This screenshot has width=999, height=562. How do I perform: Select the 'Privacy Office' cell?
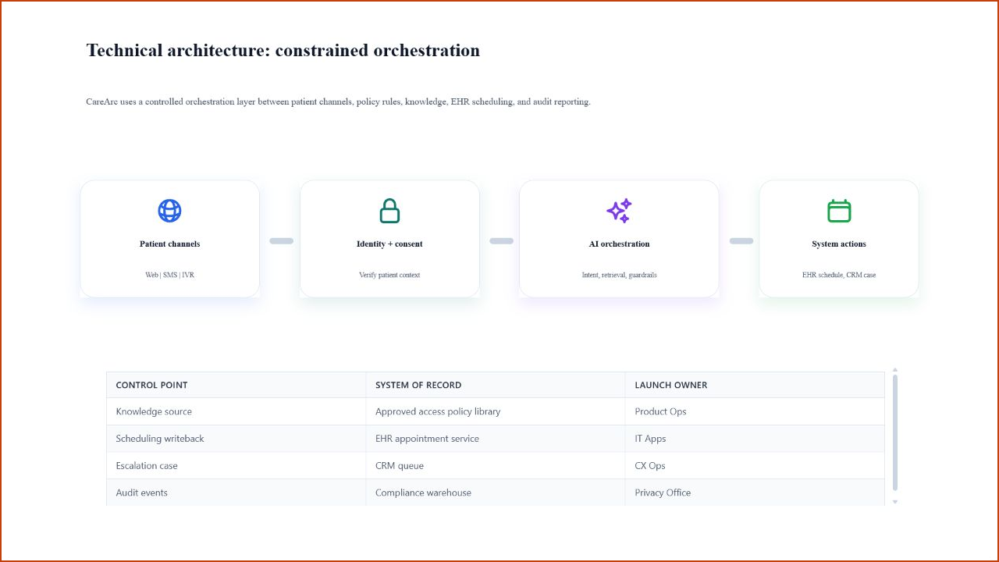(755, 493)
